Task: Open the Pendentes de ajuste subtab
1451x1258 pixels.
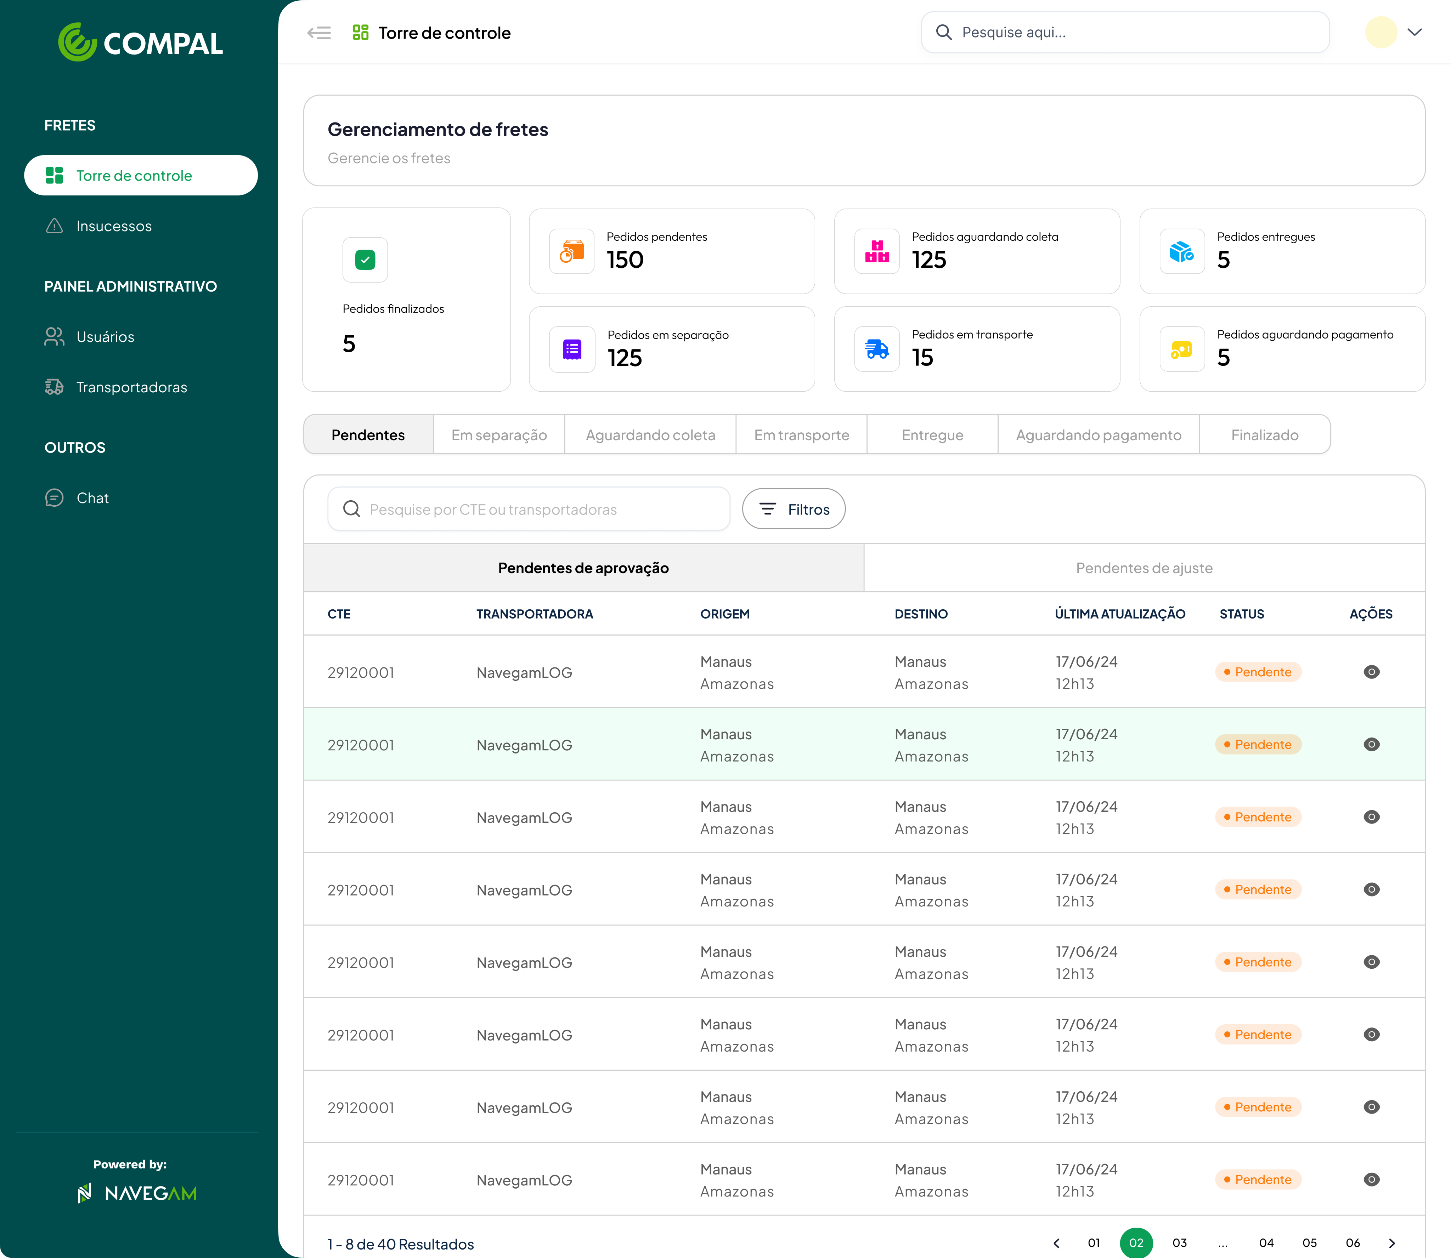Action: (1144, 568)
